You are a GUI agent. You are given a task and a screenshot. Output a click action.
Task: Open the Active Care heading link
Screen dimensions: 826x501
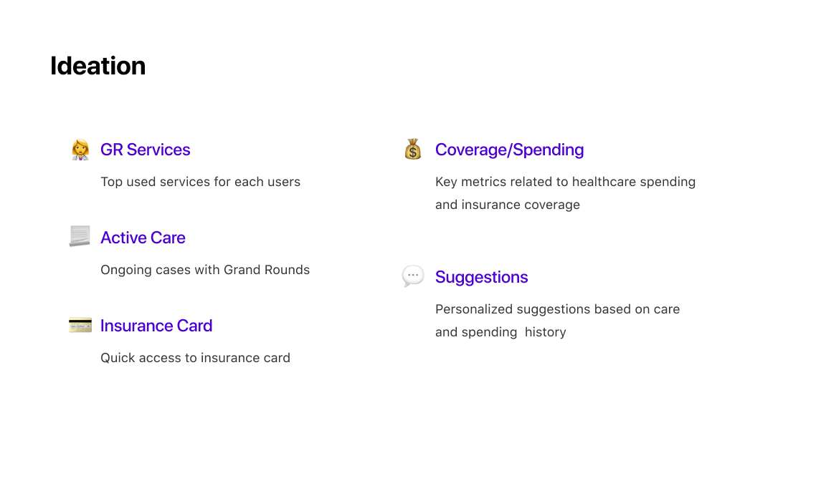(143, 238)
